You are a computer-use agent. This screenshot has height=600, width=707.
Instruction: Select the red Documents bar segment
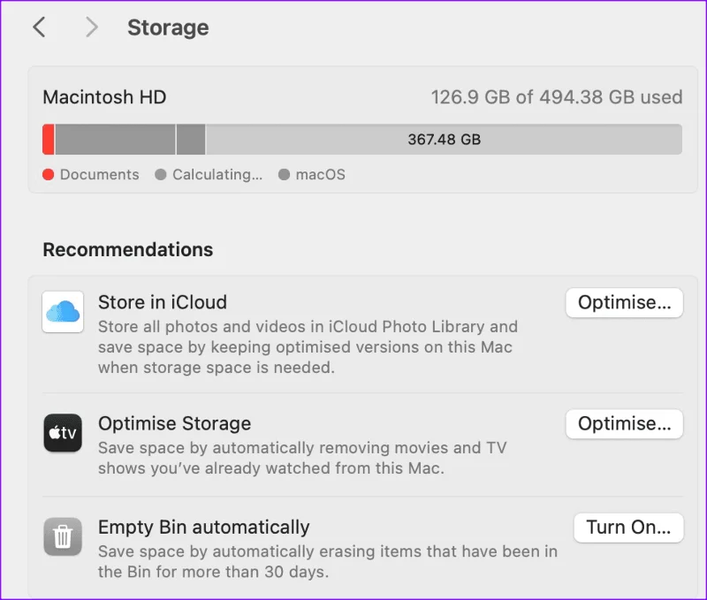tap(49, 140)
